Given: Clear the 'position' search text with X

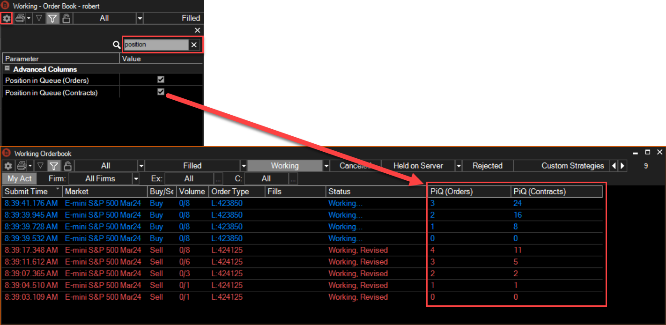Looking at the screenshot, I should click(x=194, y=44).
